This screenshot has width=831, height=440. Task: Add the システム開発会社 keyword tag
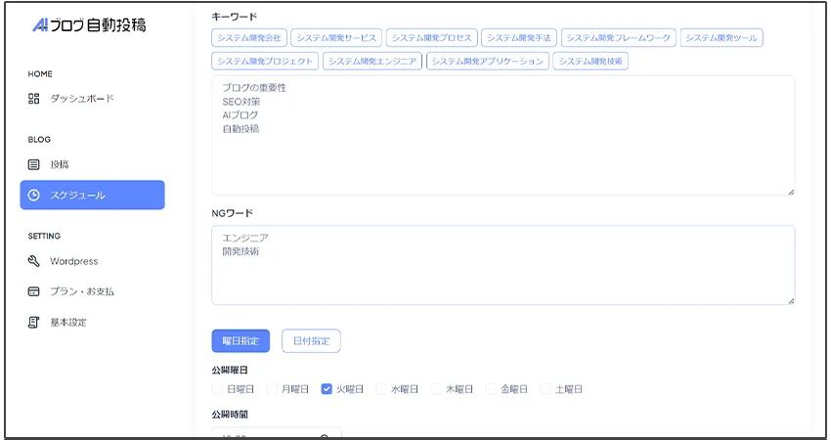click(248, 38)
